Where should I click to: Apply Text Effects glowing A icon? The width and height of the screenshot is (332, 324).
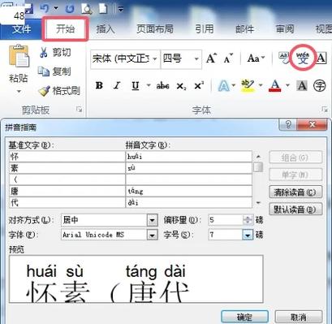click(224, 86)
